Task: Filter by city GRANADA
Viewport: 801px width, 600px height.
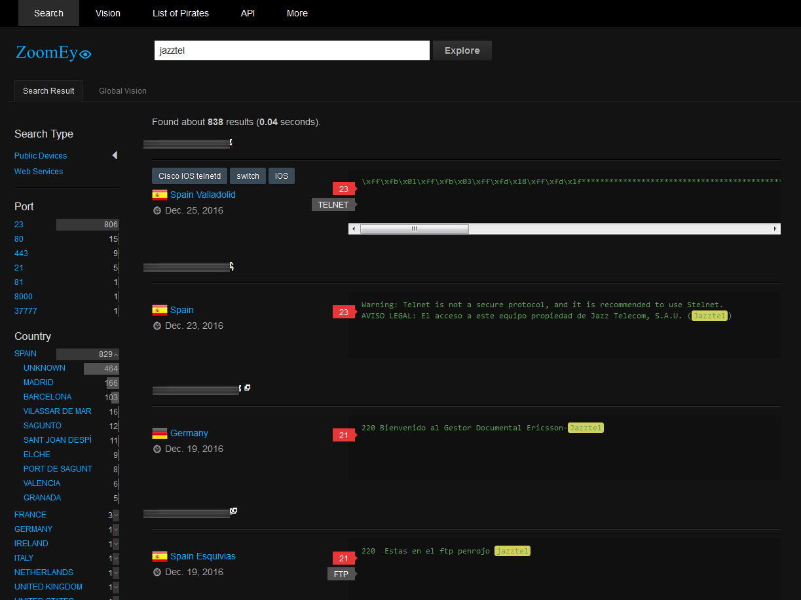Action: coord(42,498)
